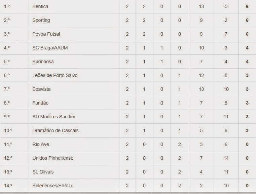Click Unidos Pinheirense's 14 goals conceded cell
The height and width of the screenshot is (194, 256).
coord(226,158)
